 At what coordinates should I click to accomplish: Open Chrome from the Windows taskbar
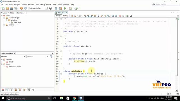[74, 98]
